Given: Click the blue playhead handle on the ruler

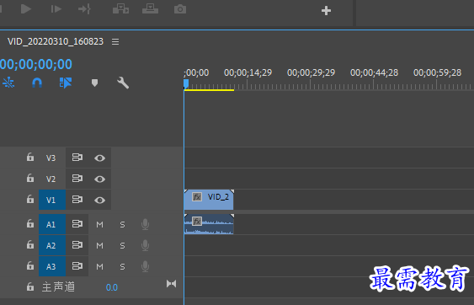Looking at the screenshot, I should click(x=186, y=83).
